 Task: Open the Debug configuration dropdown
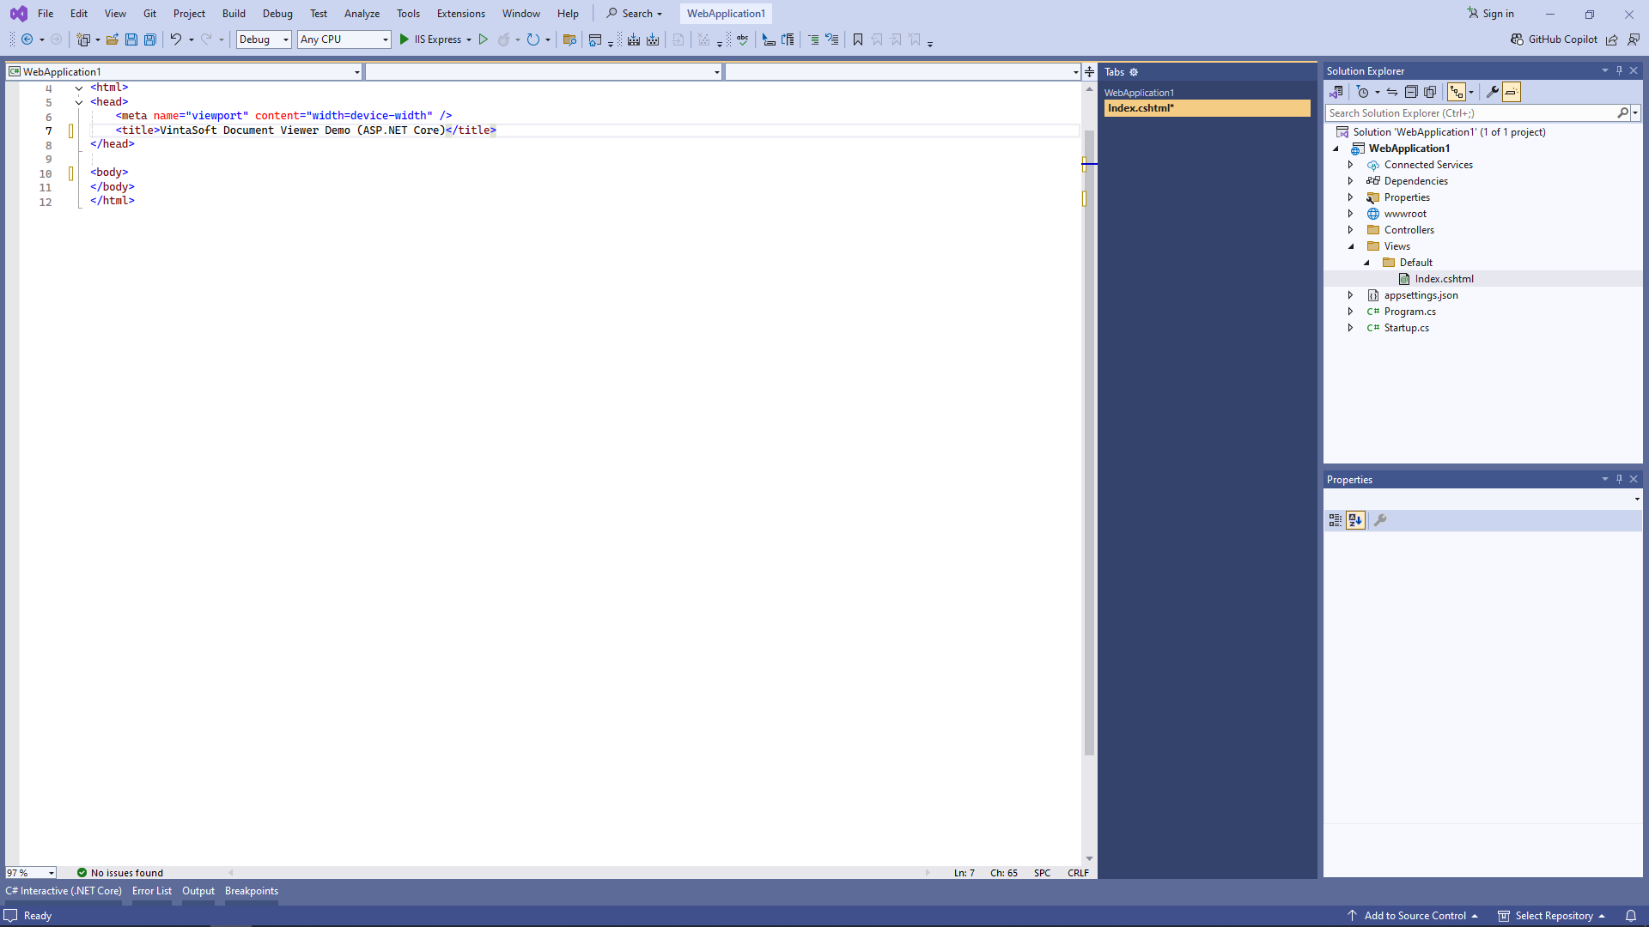tap(264, 39)
